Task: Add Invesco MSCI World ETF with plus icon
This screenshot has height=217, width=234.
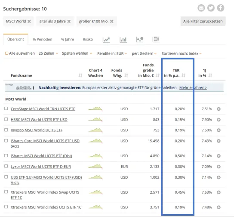Action: click(219, 130)
